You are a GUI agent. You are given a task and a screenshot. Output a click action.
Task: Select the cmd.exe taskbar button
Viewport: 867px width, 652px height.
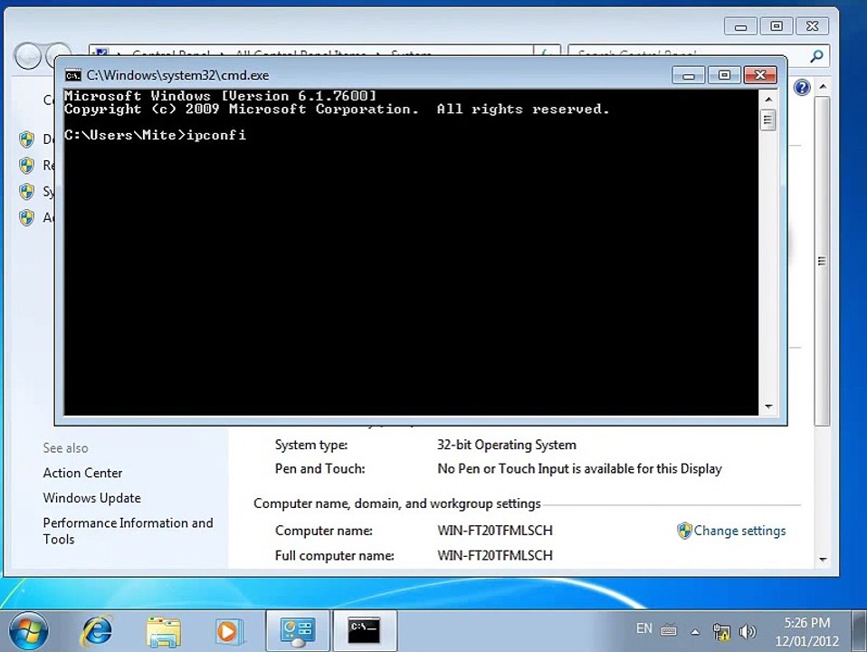(x=365, y=631)
